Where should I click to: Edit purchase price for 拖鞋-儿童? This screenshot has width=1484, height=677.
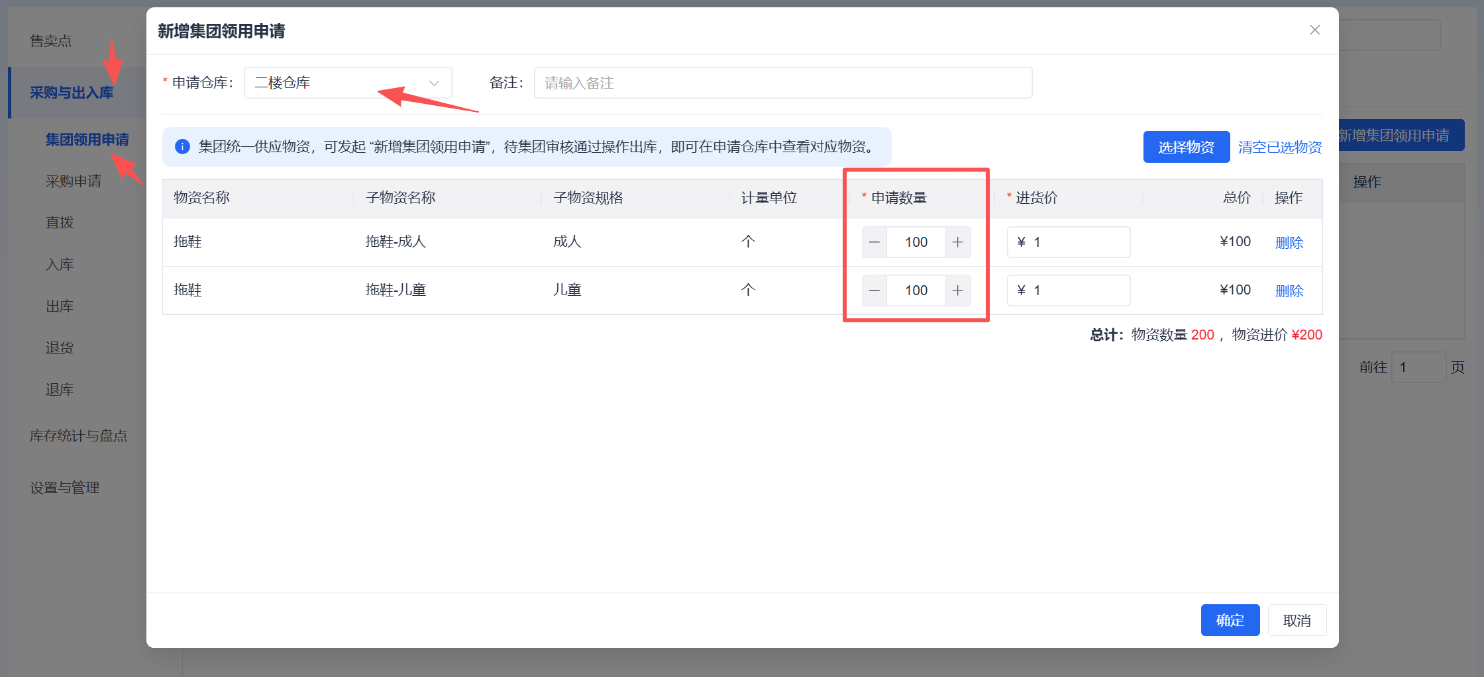[x=1069, y=291]
